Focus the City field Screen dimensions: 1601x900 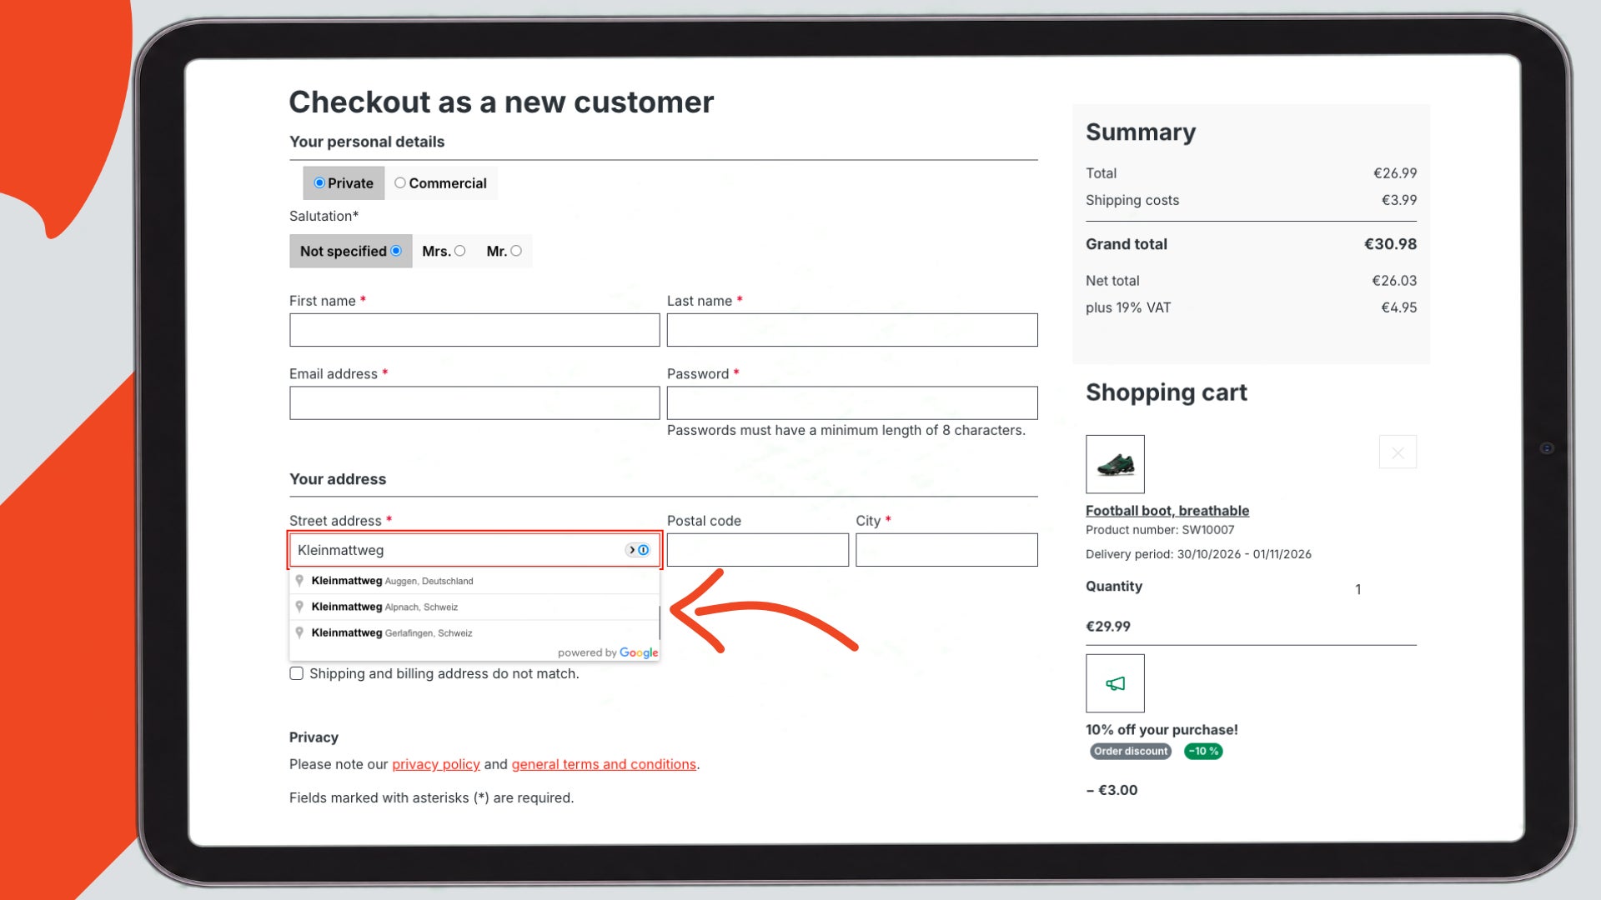pos(946,550)
